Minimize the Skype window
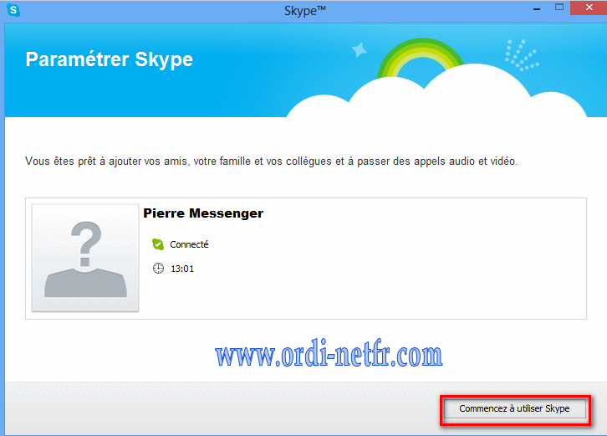Image resolution: width=607 pixels, height=436 pixels. point(537,8)
